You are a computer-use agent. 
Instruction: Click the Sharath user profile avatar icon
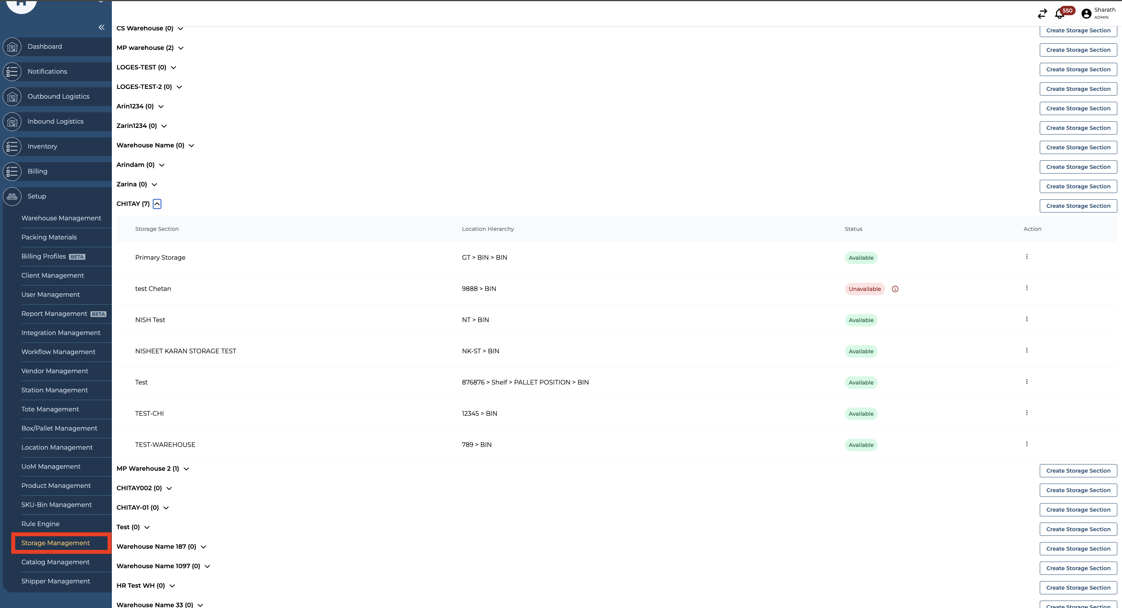click(1086, 14)
